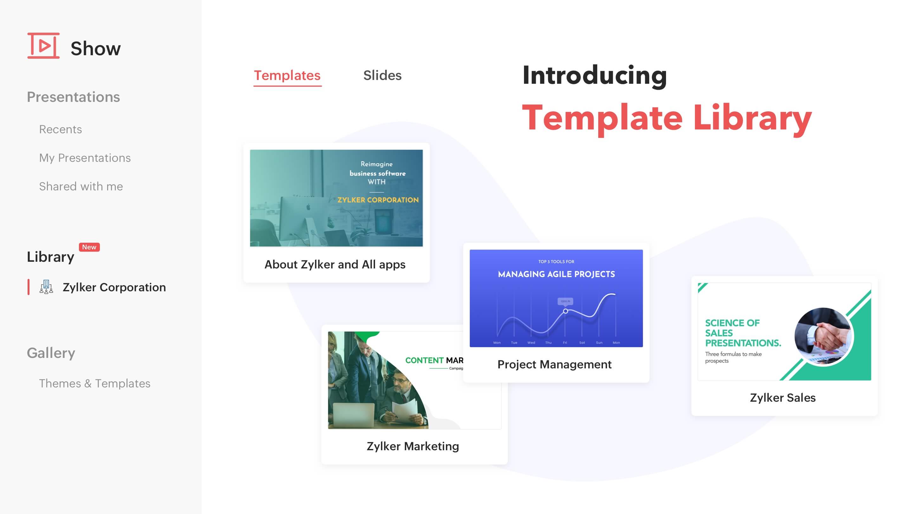Expand the Presentations section in sidebar
Screen dimensions: 913x514
click(x=73, y=97)
